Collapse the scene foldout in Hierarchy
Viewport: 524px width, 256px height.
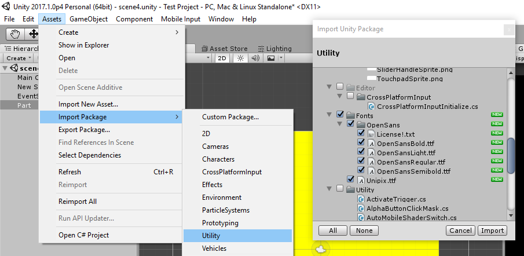5,68
